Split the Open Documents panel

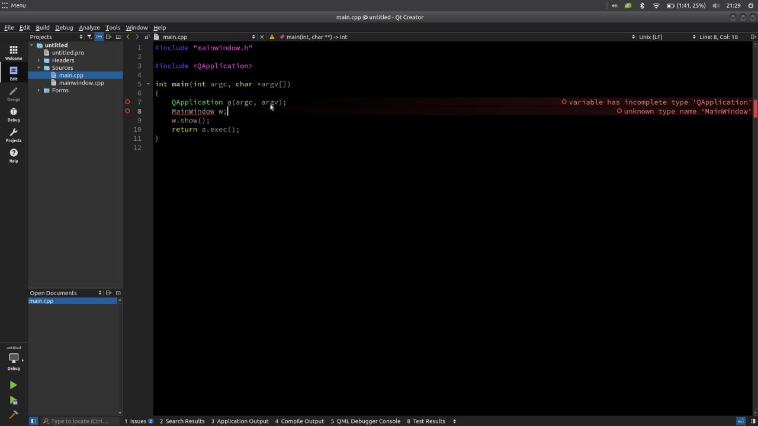108,293
